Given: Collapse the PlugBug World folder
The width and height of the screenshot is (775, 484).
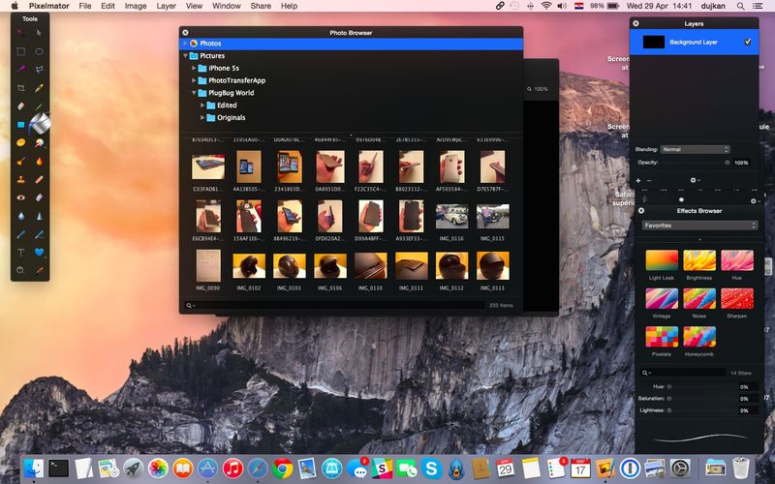Looking at the screenshot, I should 194,93.
